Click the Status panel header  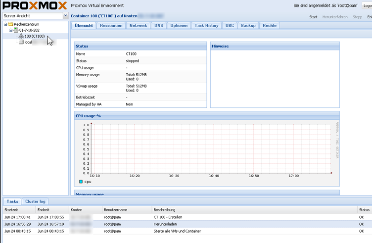(x=140, y=47)
